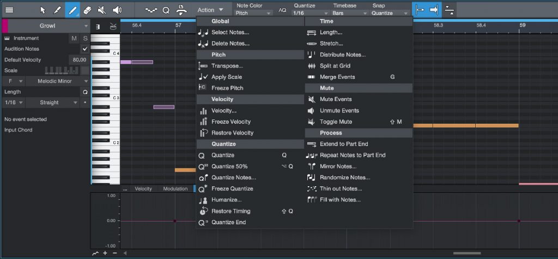Choose Randomize Notes menu entry
558x259 pixels.
(x=359, y=178)
